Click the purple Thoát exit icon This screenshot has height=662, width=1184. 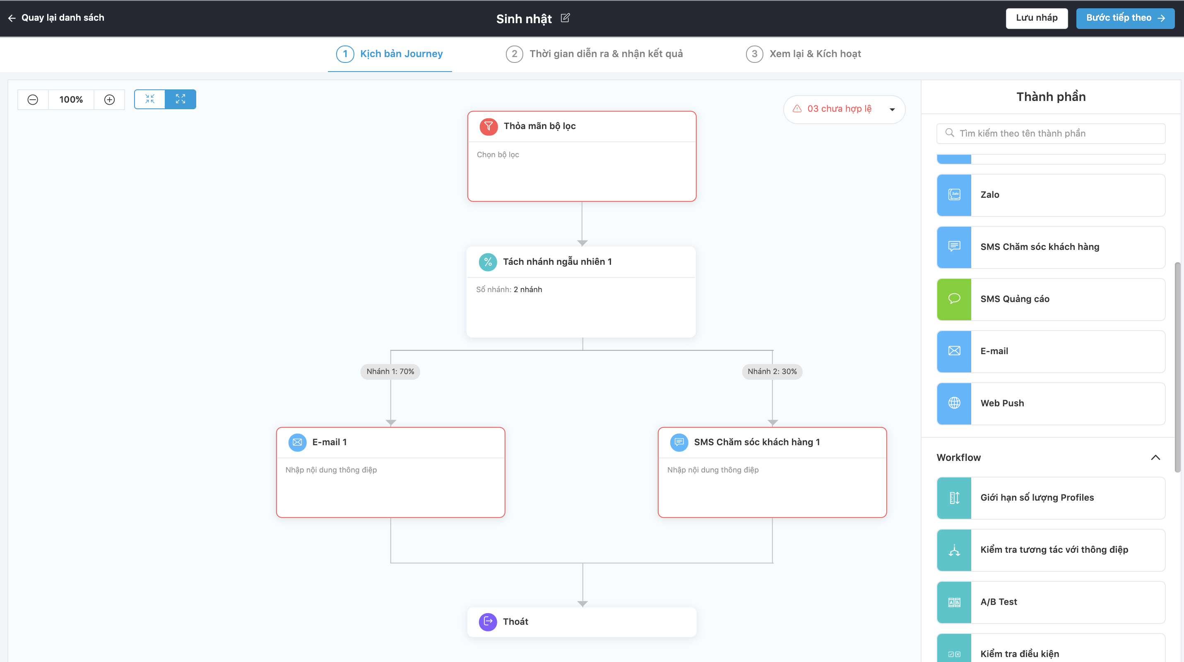[x=488, y=622]
